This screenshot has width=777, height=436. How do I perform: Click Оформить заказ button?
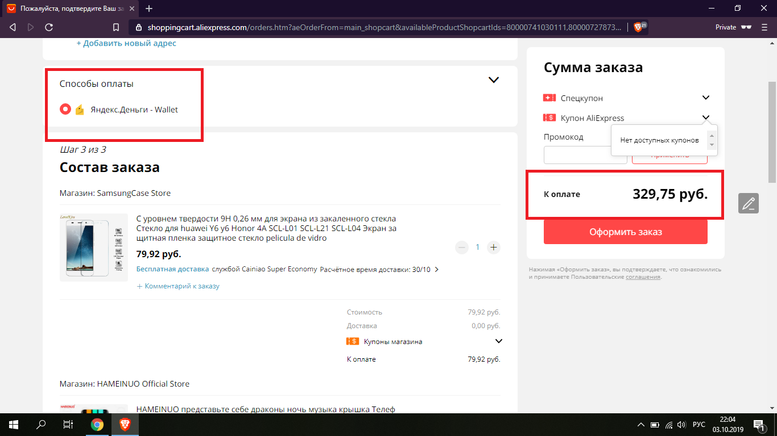[626, 232]
